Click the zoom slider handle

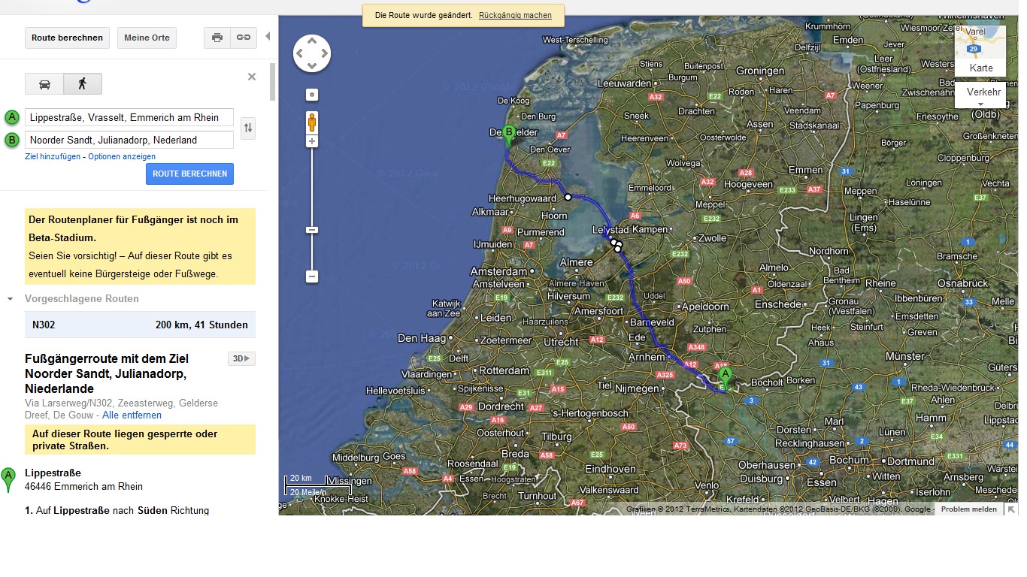(x=312, y=230)
